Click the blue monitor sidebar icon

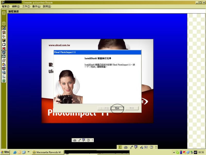point(4,52)
